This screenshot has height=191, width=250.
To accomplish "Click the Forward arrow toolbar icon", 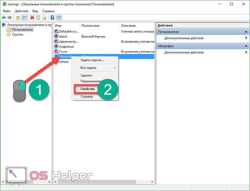I will pyautogui.click(x=10, y=18).
